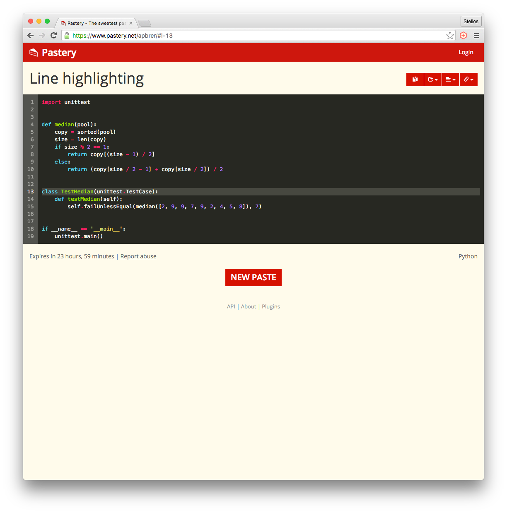This screenshot has height=513, width=507.
Task: Bookmark this page with the star icon
Action: (x=450, y=36)
